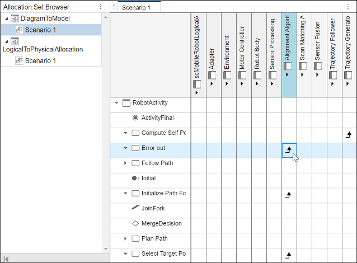Image resolution: width=357 pixels, height=263 pixels.
Task: Click allocation arrow in Compute Self Pc row
Action: (x=349, y=134)
